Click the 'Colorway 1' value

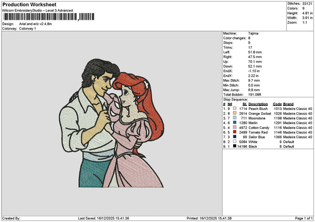coord(27,29)
